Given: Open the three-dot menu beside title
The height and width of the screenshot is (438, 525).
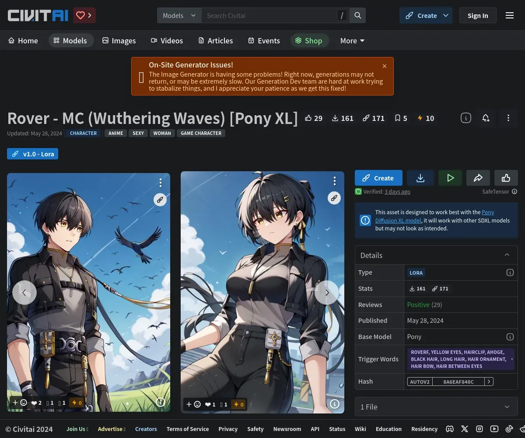Looking at the screenshot, I should click(x=508, y=118).
